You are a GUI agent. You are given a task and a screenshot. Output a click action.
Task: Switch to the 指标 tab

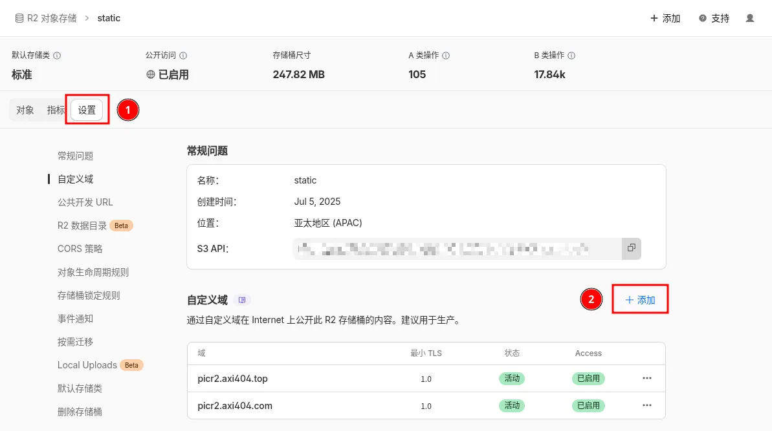pyautogui.click(x=56, y=110)
